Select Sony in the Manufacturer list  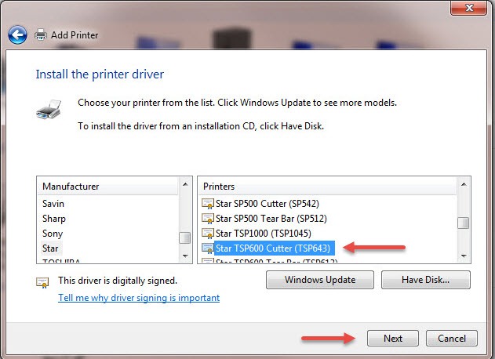tap(53, 234)
